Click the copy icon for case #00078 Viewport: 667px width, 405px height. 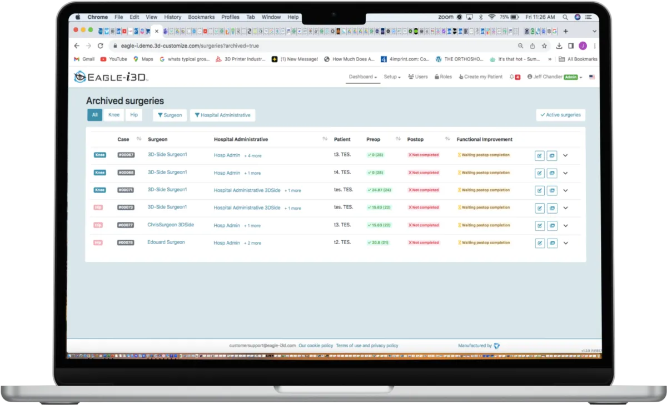(552, 243)
